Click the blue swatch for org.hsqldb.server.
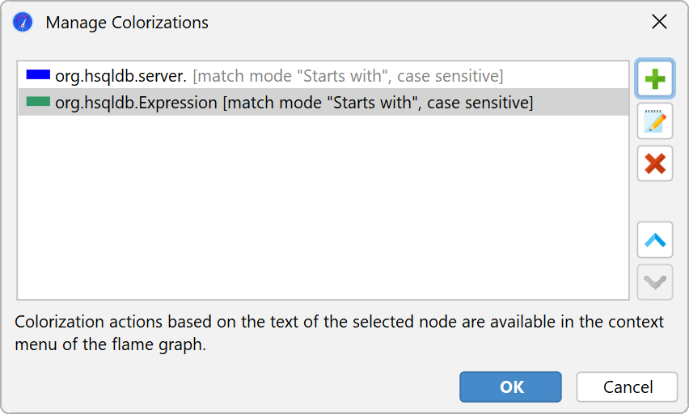 (38, 75)
